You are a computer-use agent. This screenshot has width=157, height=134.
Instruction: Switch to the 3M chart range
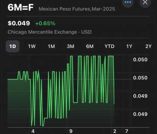tap(71, 47)
